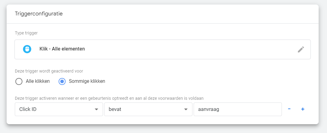Screen dimensions: 327x133
Task: Click empty space inside the trigger type box
Action: click(183, 49)
